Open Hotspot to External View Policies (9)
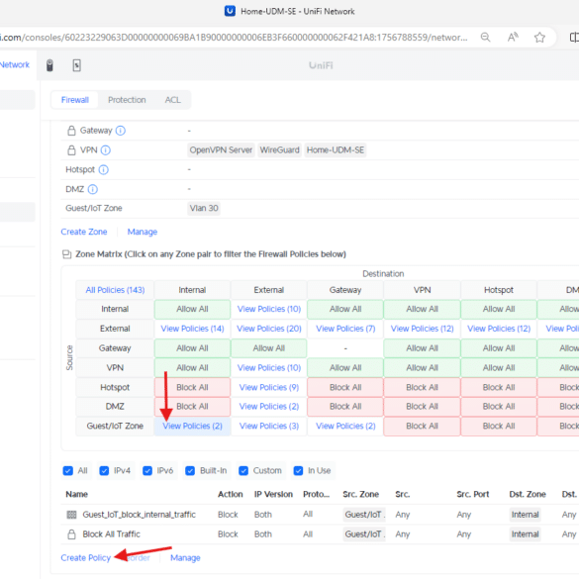This screenshot has height=579, width=579. click(x=269, y=388)
